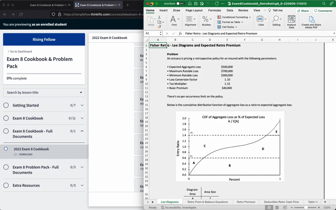The height and width of the screenshot is (210, 336).
Task: Open the Formulas ribbon tab
Action: [x=214, y=10]
